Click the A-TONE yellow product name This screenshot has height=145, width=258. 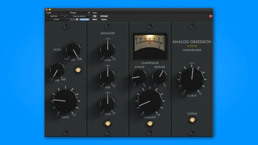[x=192, y=46]
